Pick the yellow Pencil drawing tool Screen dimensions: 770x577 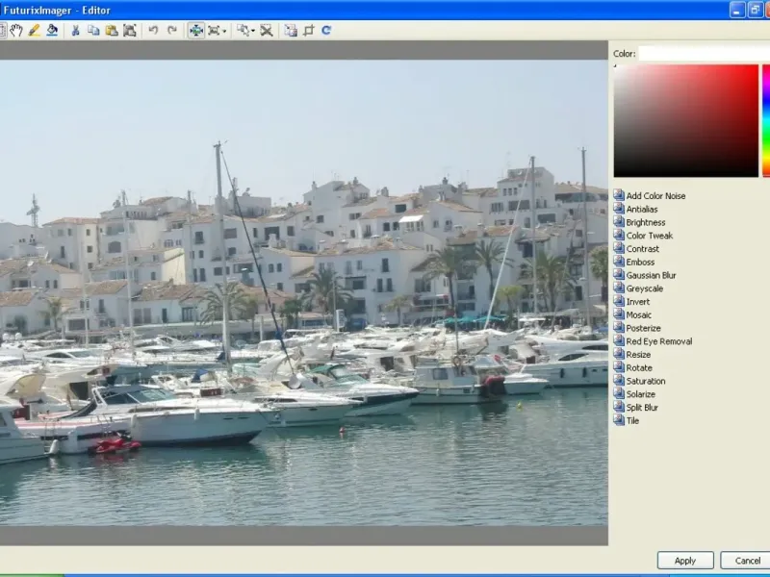tap(35, 31)
